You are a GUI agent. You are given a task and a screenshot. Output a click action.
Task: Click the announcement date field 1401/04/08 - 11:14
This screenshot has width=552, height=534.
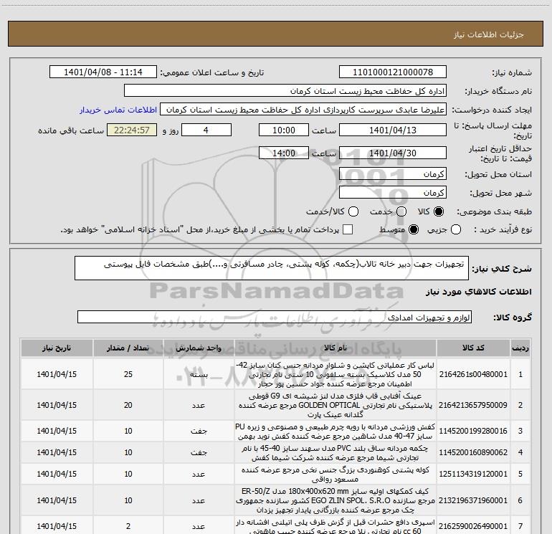(x=103, y=72)
